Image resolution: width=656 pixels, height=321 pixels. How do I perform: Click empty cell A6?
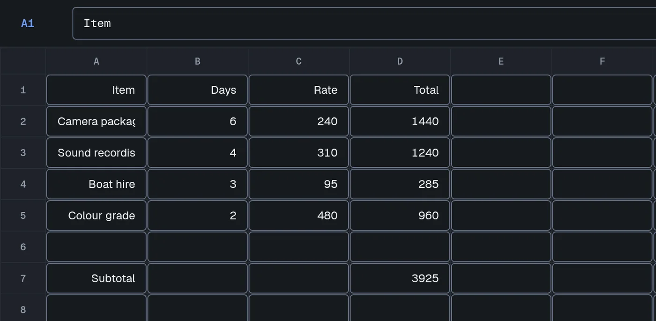click(97, 247)
